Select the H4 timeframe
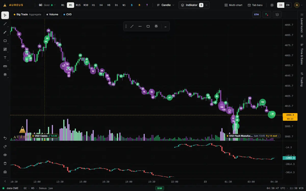The image size is (306, 191). pos(101,5)
